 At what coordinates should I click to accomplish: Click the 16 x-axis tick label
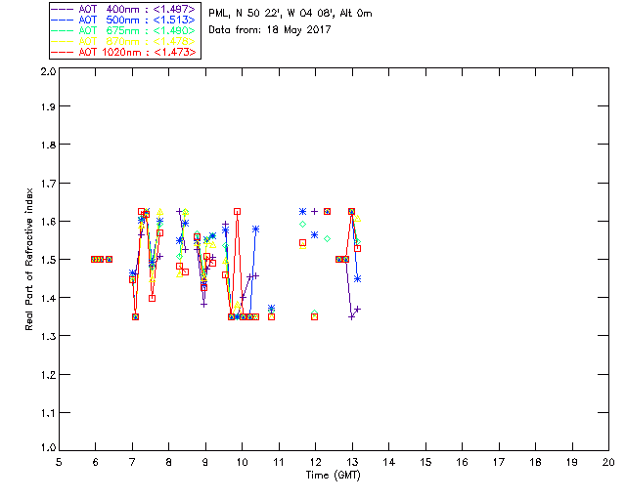(462, 462)
